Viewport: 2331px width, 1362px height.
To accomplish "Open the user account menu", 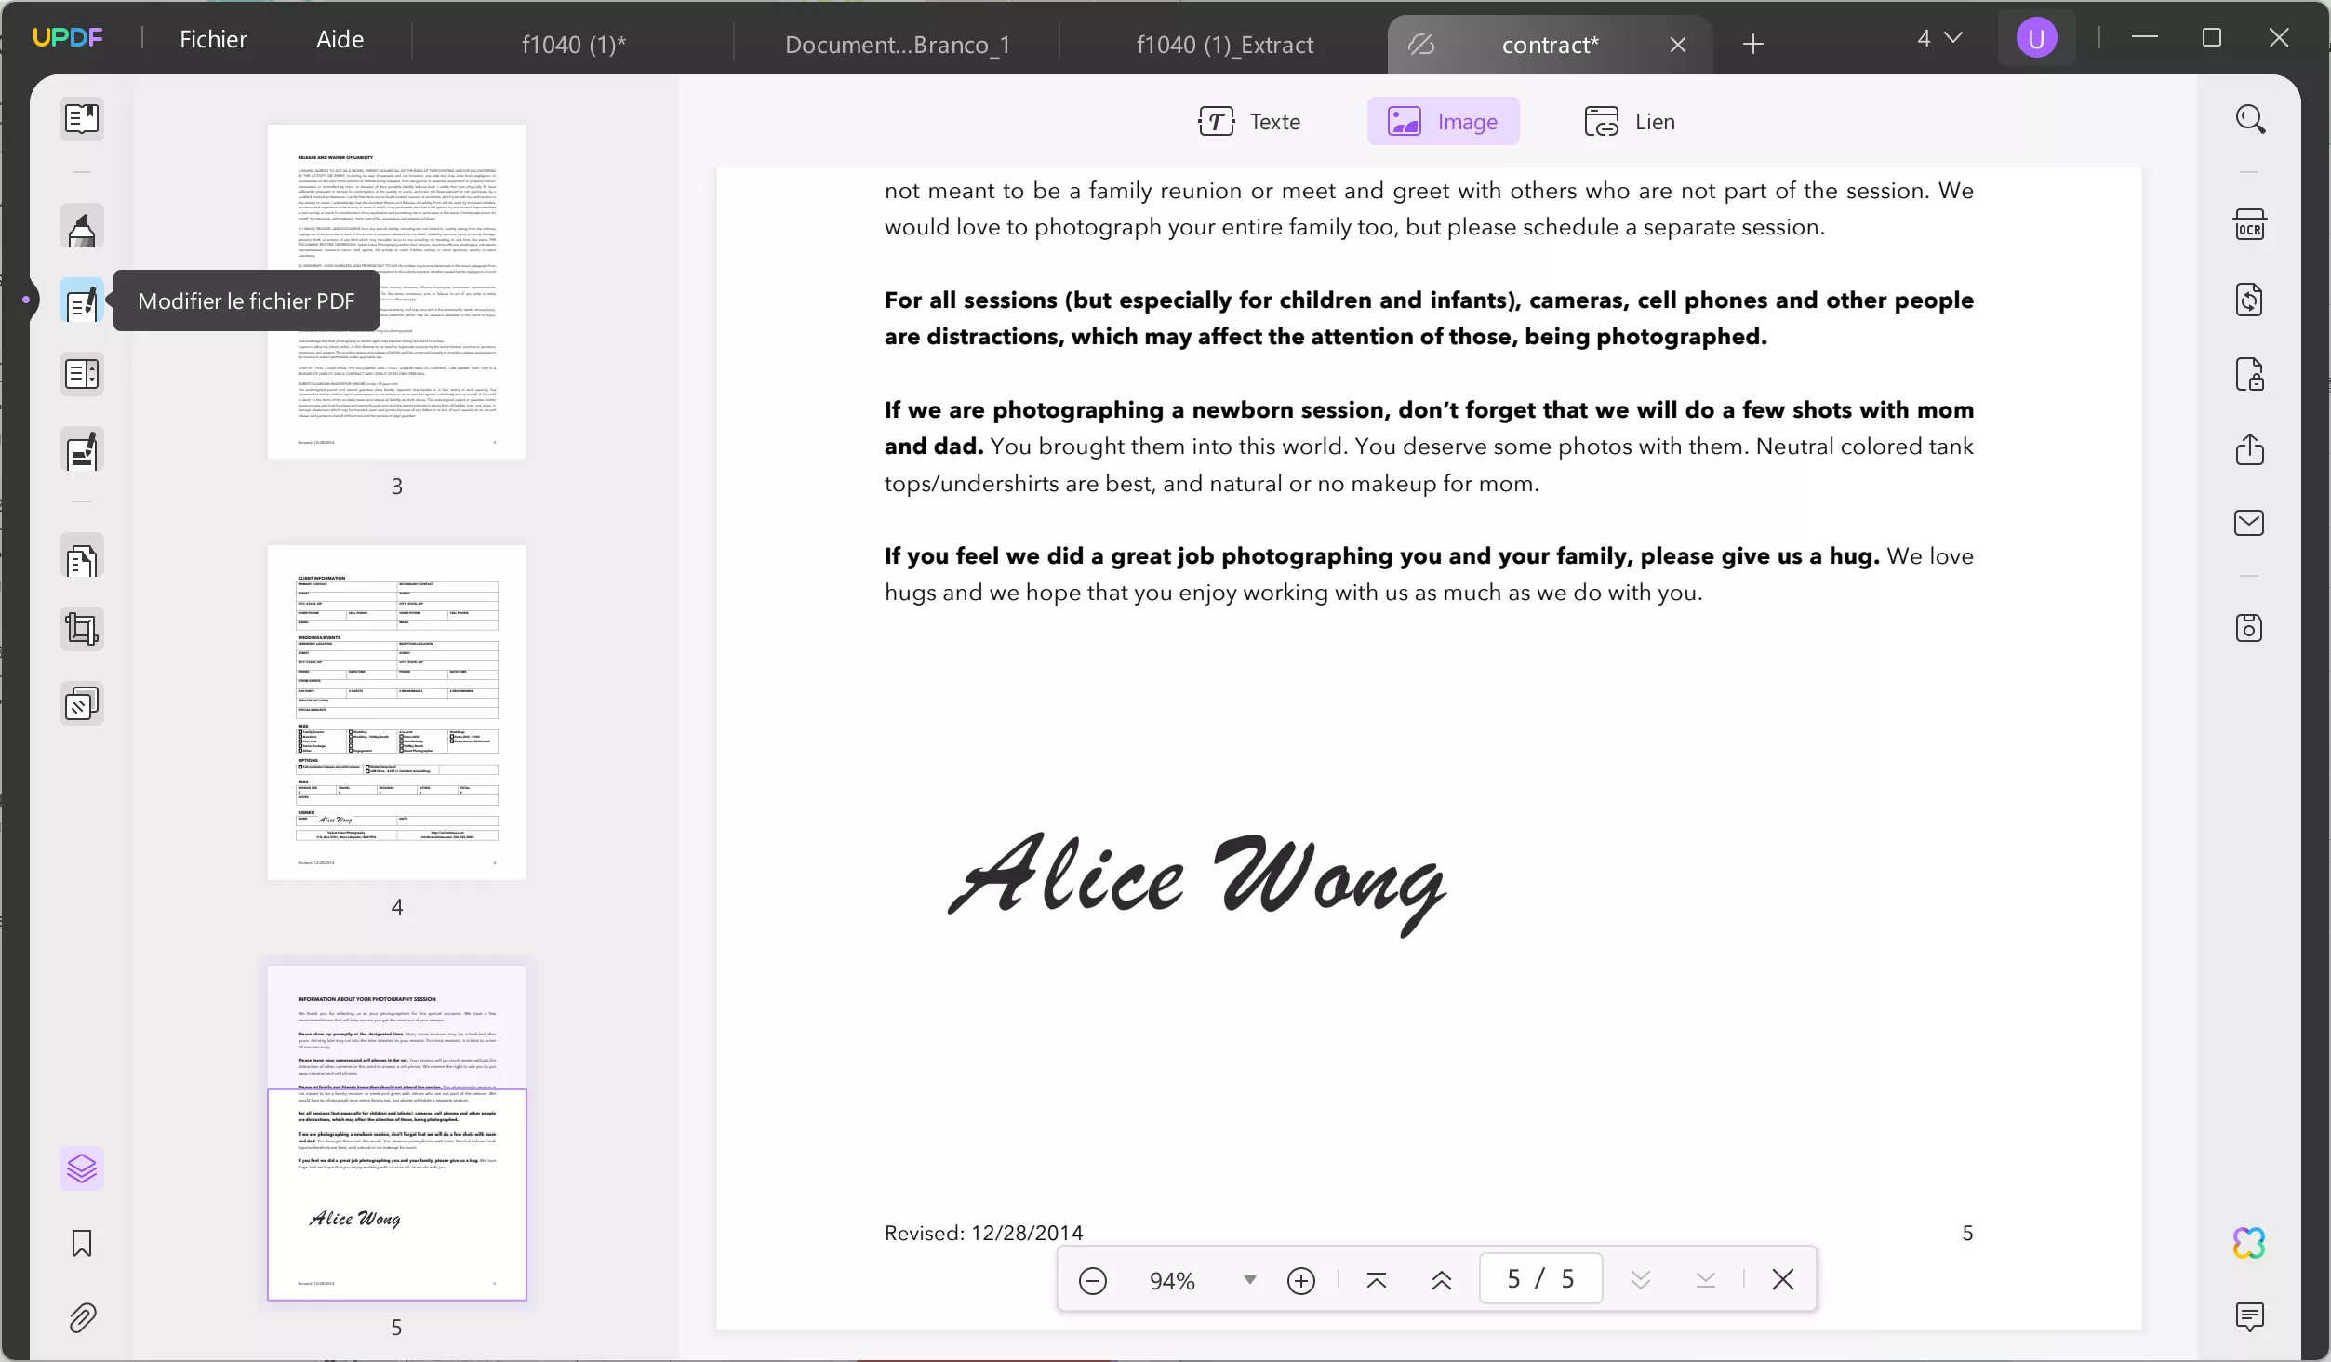I will (2036, 38).
